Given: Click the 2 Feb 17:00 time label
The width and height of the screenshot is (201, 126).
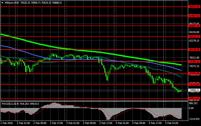Looking at the screenshot, I should pos(56,123).
